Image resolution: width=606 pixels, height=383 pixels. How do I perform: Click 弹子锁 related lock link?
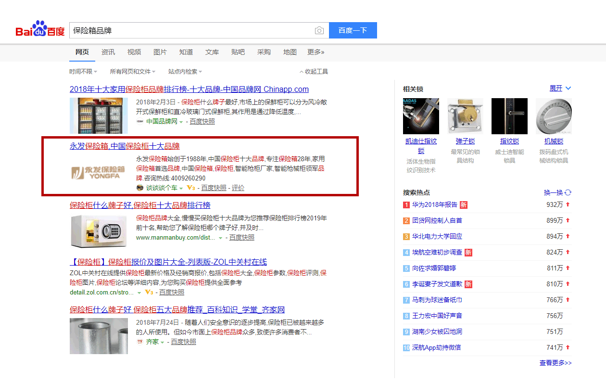pos(465,141)
